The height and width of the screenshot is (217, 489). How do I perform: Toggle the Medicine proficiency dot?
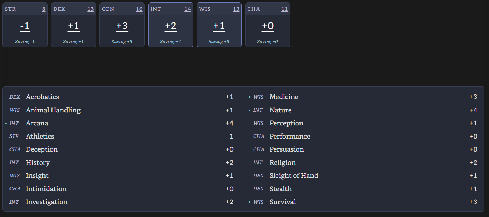(249, 97)
